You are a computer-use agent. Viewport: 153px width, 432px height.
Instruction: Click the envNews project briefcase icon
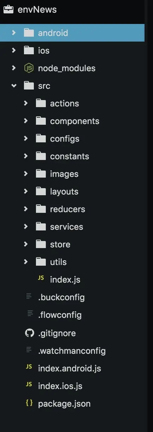coord(8,10)
